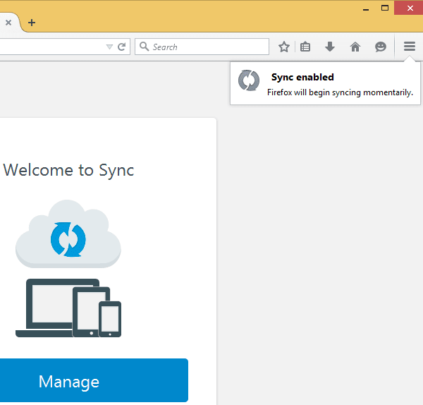Open the Downloads arrow panel
The width and height of the screenshot is (423, 405).
point(329,47)
